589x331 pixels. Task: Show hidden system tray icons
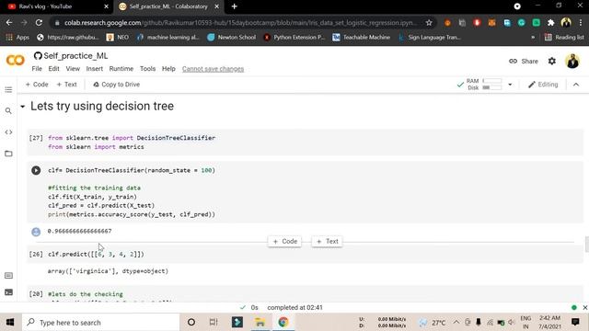point(456,322)
